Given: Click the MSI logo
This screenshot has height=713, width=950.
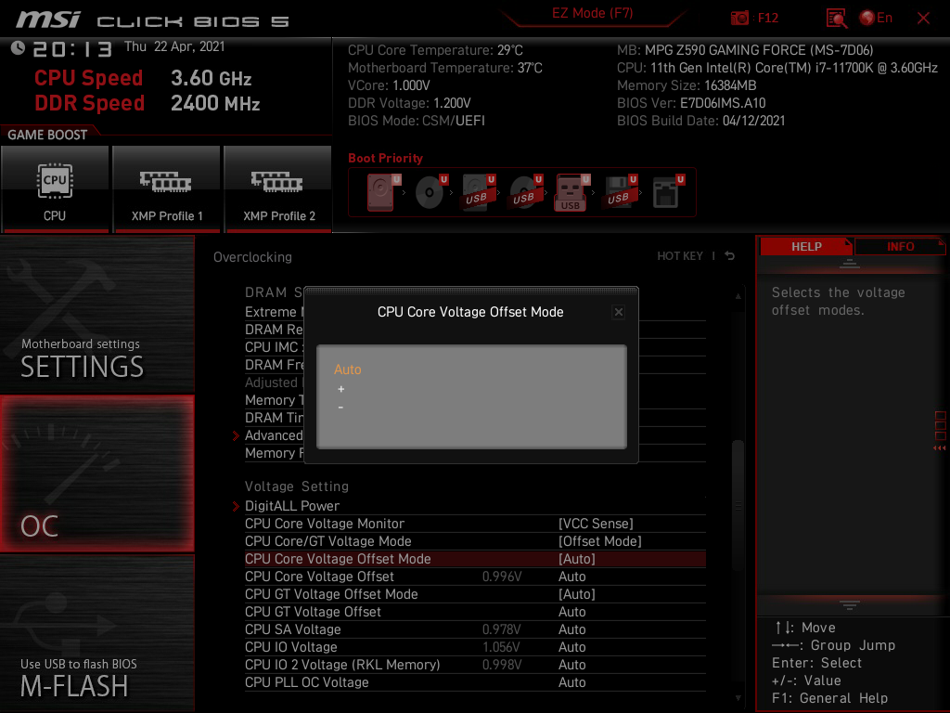Looking at the screenshot, I should [48, 19].
